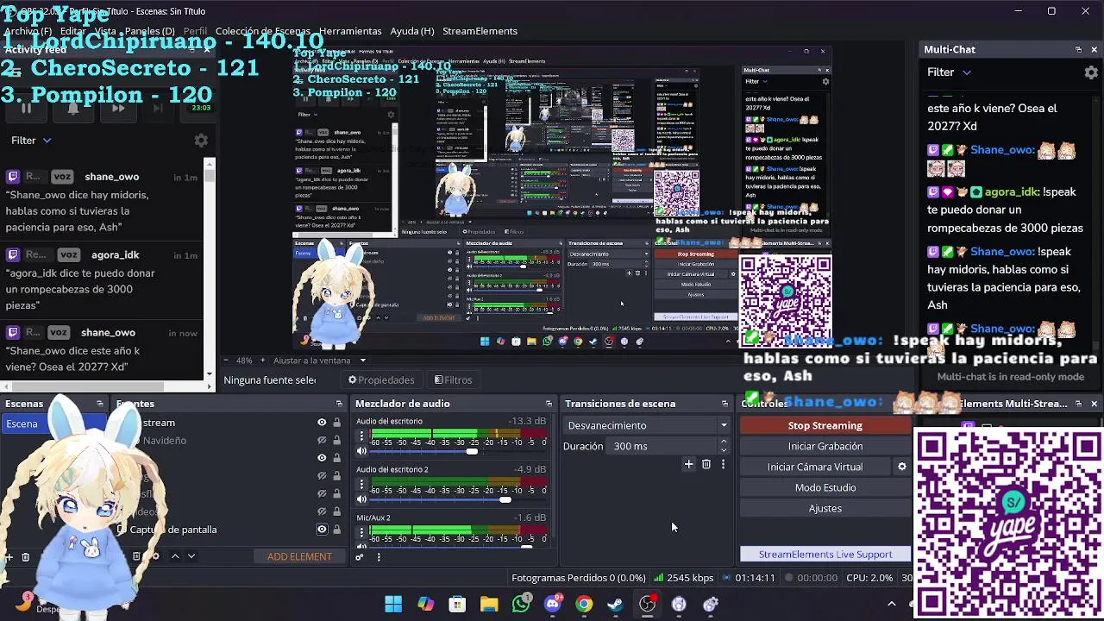Increase transition duration with up arrow

pos(724,442)
